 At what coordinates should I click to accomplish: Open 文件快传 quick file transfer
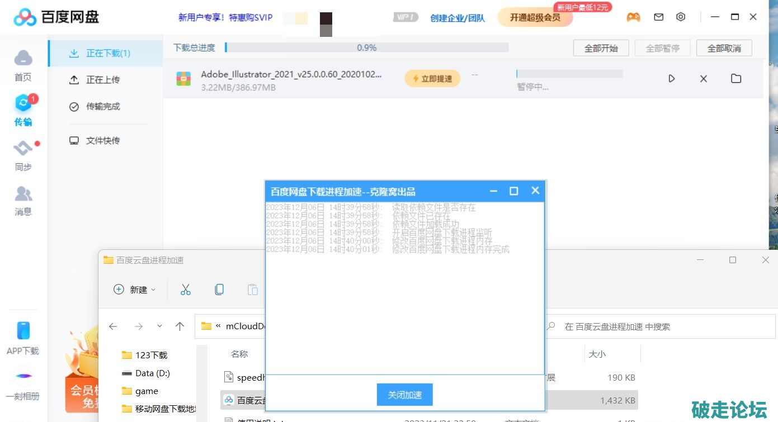102,141
